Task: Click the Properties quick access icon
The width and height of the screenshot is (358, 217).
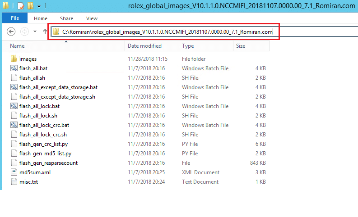Action: click(21, 6)
